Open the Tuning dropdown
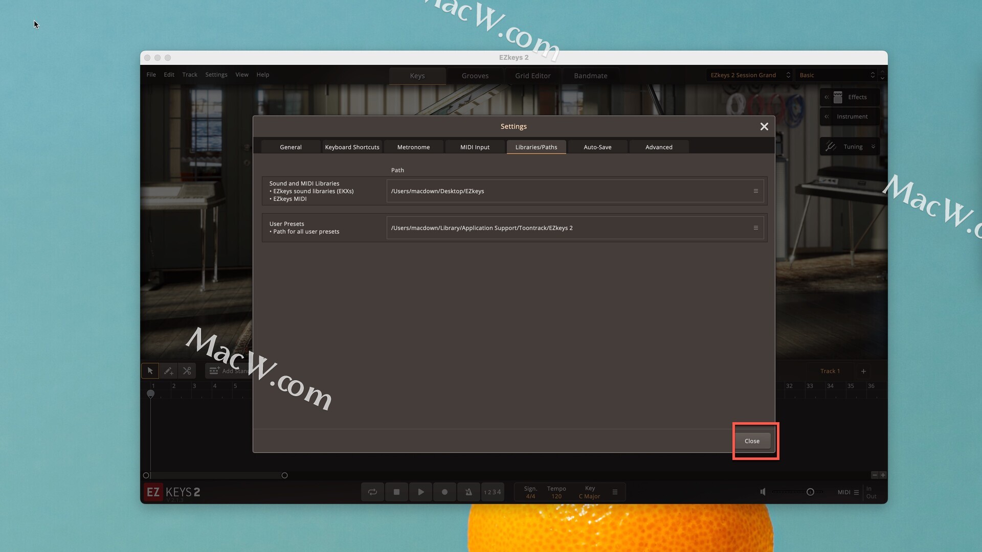This screenshot has width=982, height=552. coord(850,147)
